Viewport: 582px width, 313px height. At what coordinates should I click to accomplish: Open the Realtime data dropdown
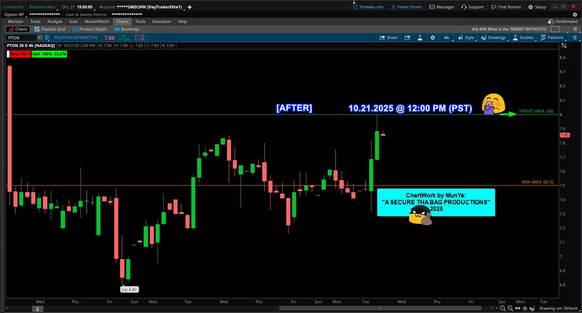[42, 7]
